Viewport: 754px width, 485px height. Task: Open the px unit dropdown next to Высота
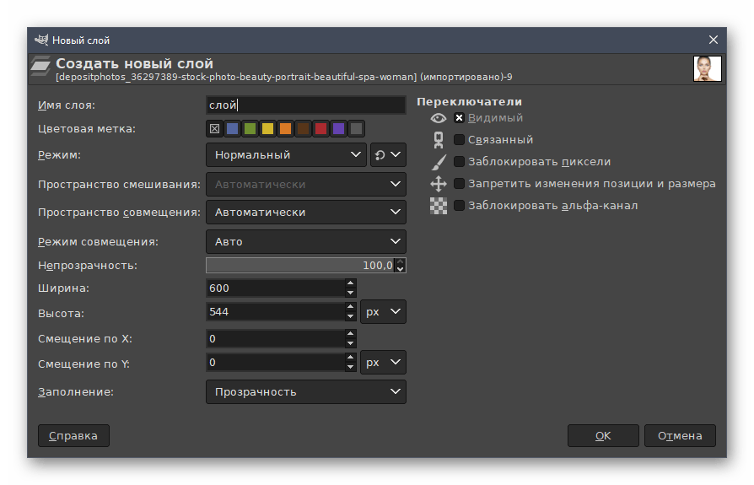[x=383, y=312]
